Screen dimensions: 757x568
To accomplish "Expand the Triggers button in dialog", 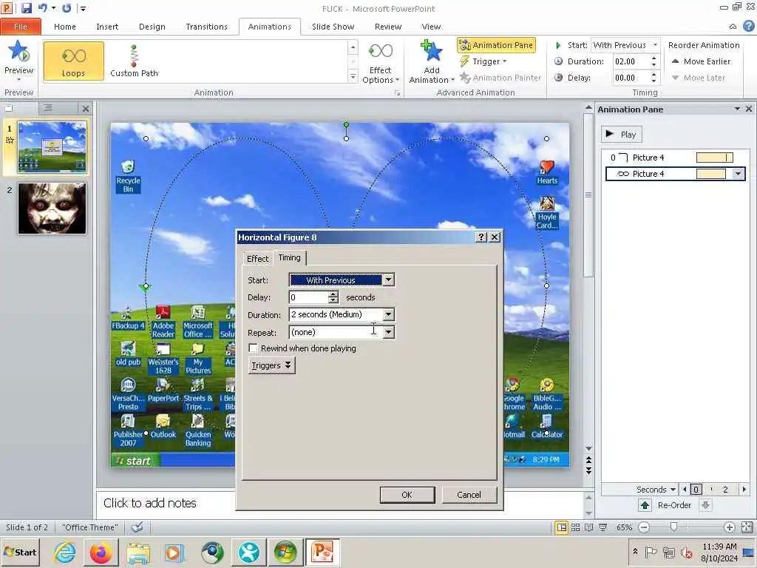I will tap(271, 365).
